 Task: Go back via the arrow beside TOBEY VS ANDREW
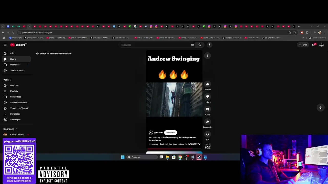[37, 54]
